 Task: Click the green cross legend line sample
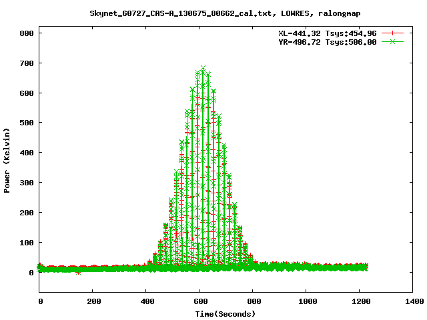392,42
